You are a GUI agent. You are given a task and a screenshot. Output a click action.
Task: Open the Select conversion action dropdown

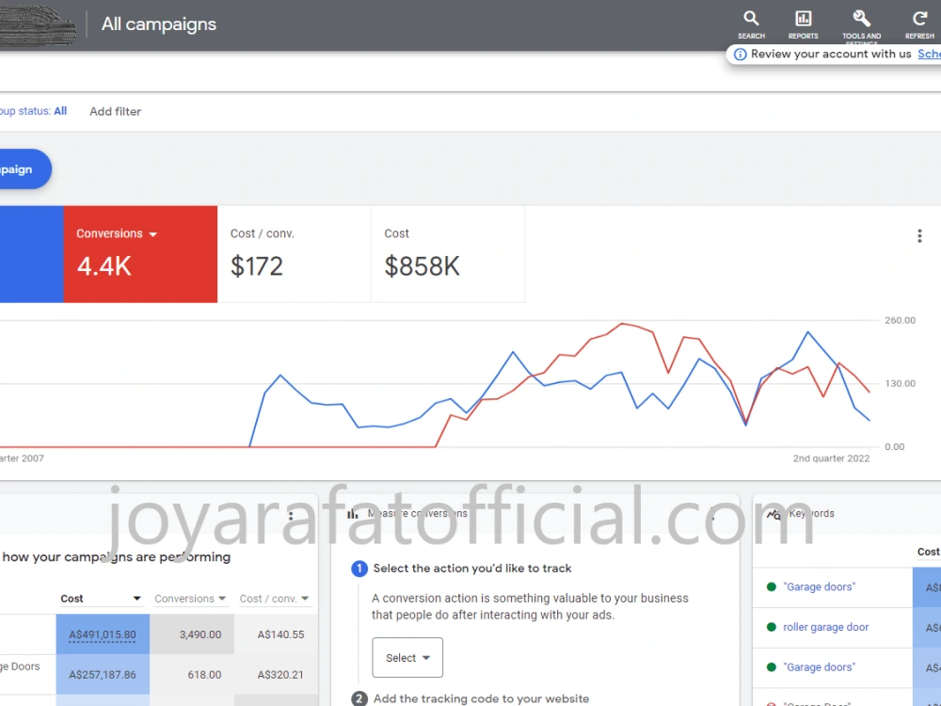pos(407,657)
